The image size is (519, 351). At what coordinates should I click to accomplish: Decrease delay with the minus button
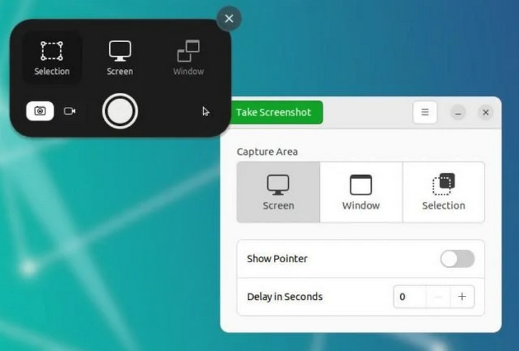[x=438, y=297]
